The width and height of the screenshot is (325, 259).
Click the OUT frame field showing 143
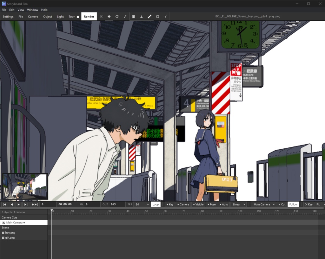[117, 204]
